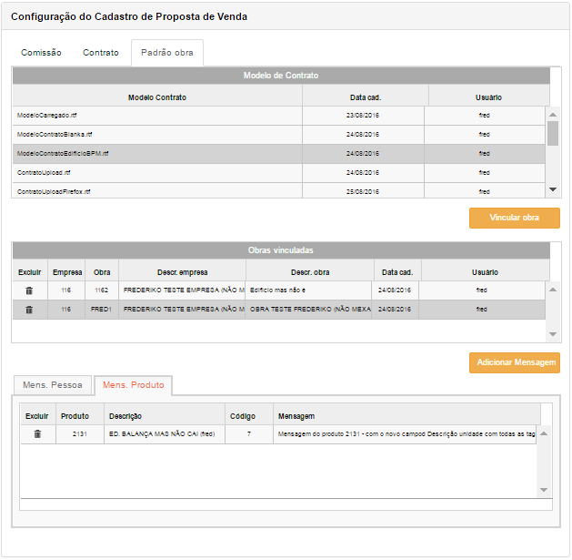The width and height of the screenshot is (572, 560).
Task: Click trash icon for obra FRED1
Action: [x=29, y=310]
